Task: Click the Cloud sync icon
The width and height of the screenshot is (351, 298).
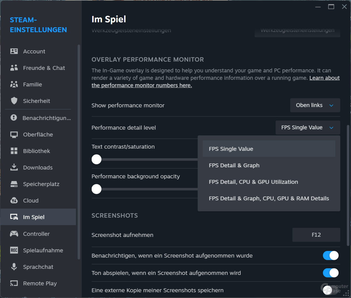Action: point(14,201)
